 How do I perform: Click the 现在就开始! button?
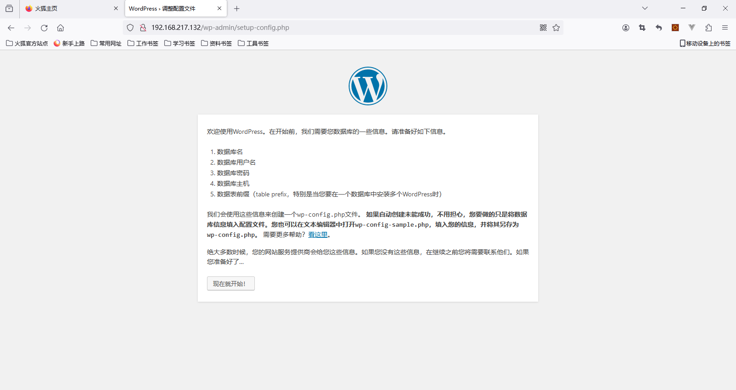tap(231, 284)
